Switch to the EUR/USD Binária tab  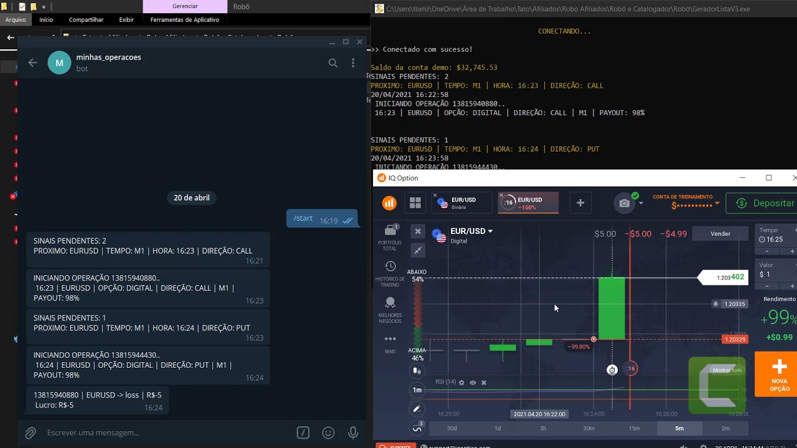(x=463, y=203)
